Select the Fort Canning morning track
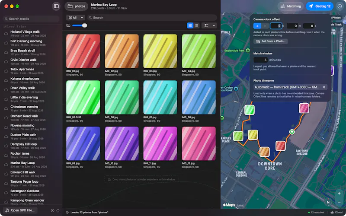The height and width of the screenshot is (216, 346). (31, 43)
